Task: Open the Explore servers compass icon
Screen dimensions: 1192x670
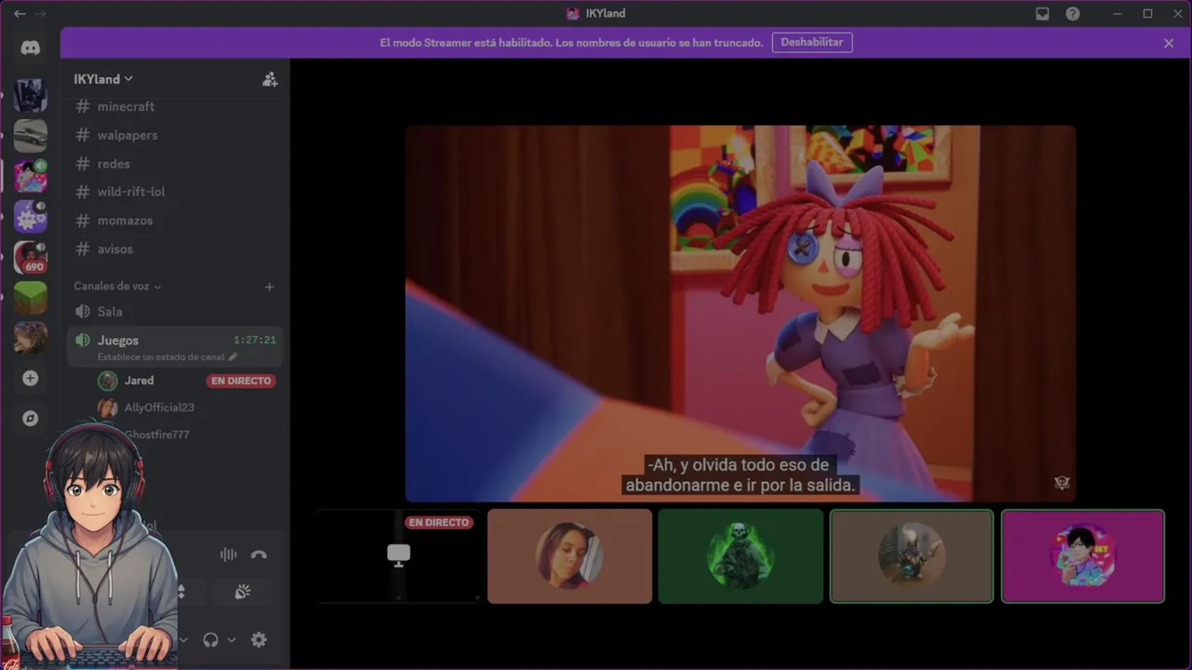Action: coord(31,419)
